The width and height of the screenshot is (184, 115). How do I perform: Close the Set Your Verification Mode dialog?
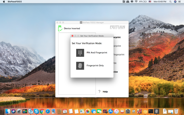click(x=72, y=36)
